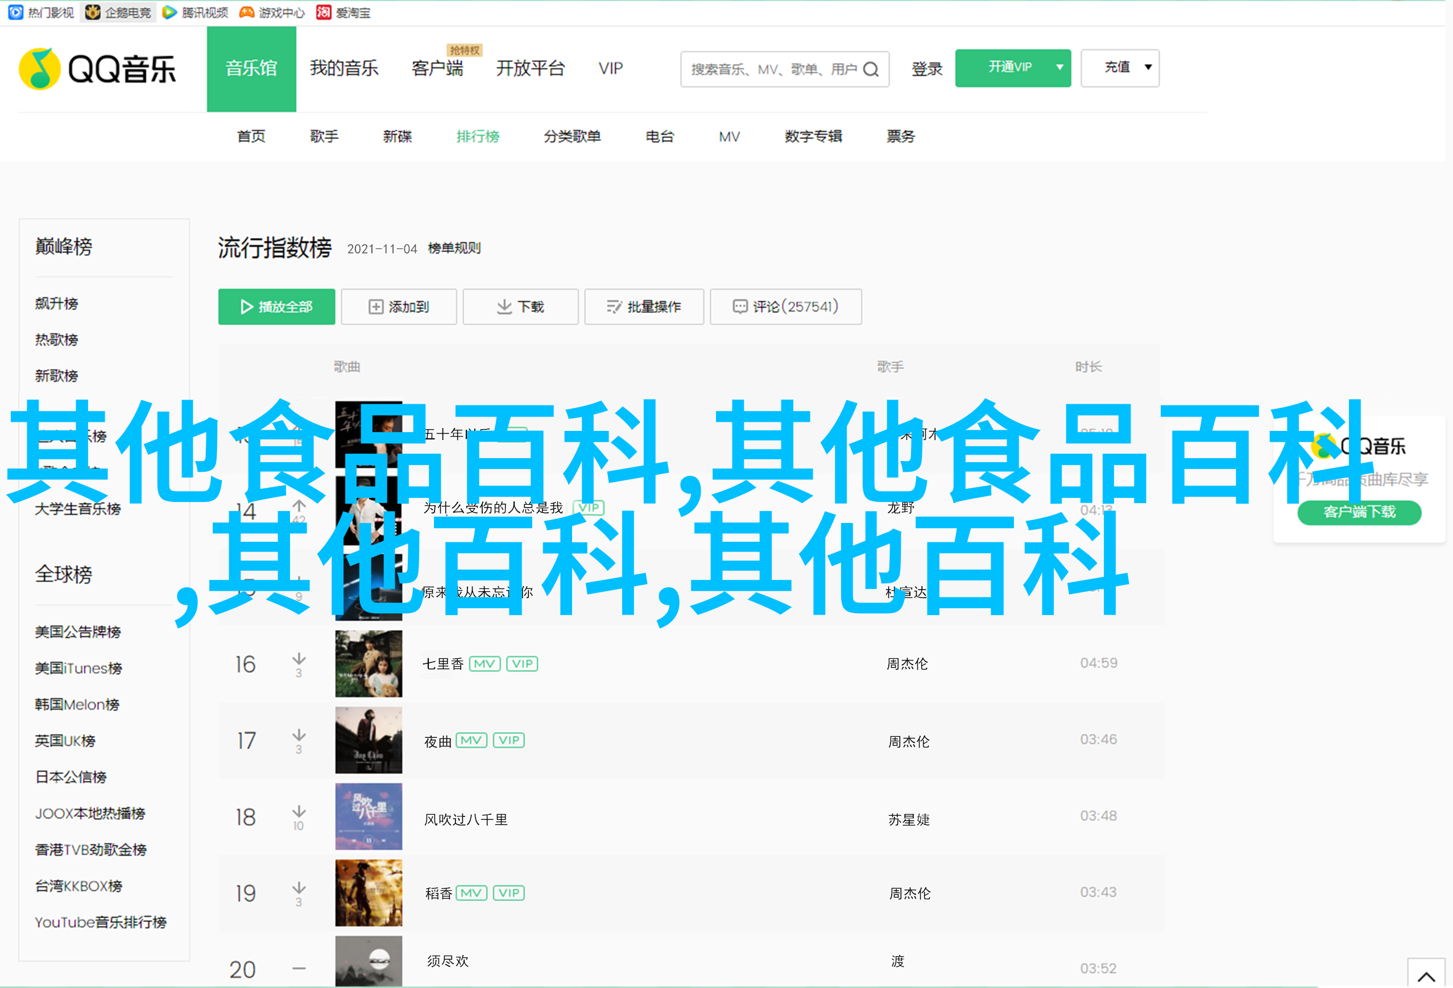Click 下载 button
Image resolution: width=1453 pixels, height=988 pixels.
tap(520, 307)
